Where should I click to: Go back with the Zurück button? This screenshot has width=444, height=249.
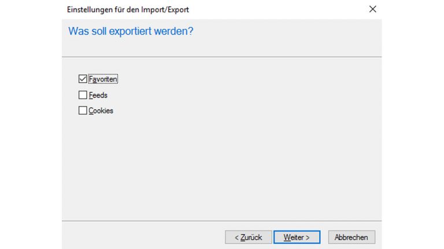pos(248,237)
